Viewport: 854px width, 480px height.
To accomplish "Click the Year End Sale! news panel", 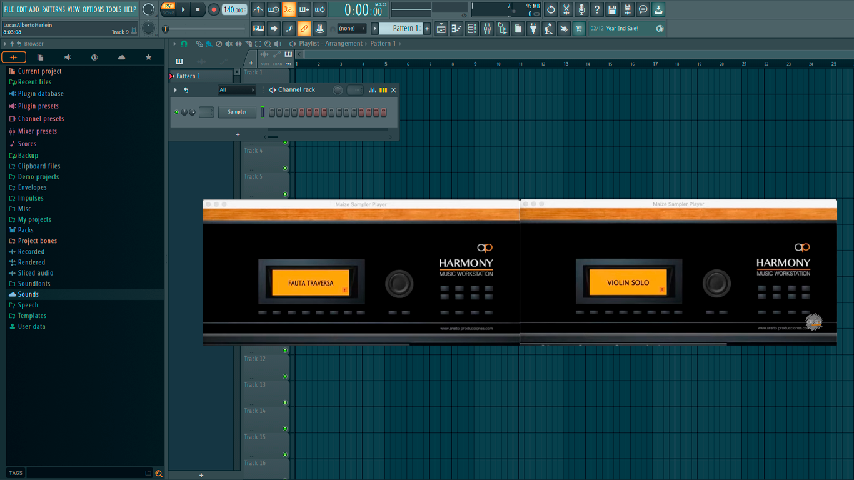I will click(627, 28).
